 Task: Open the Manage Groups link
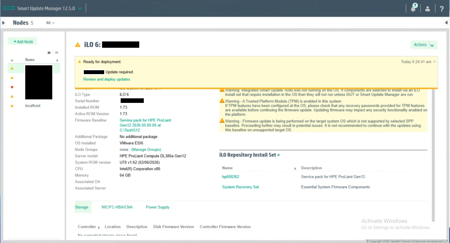[146, 150]
